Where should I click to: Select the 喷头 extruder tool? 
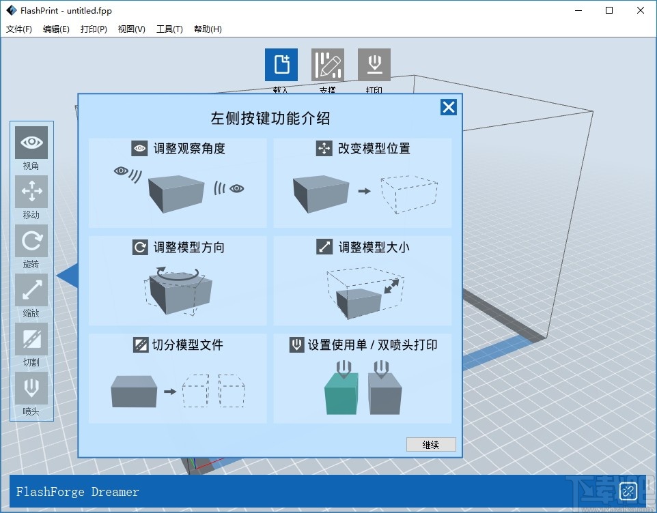31,389
